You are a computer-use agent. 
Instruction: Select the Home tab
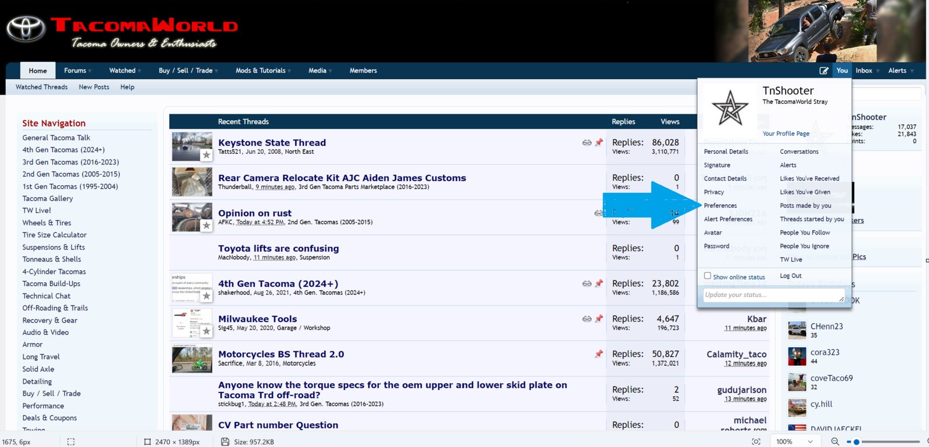(x=38, y=71)
